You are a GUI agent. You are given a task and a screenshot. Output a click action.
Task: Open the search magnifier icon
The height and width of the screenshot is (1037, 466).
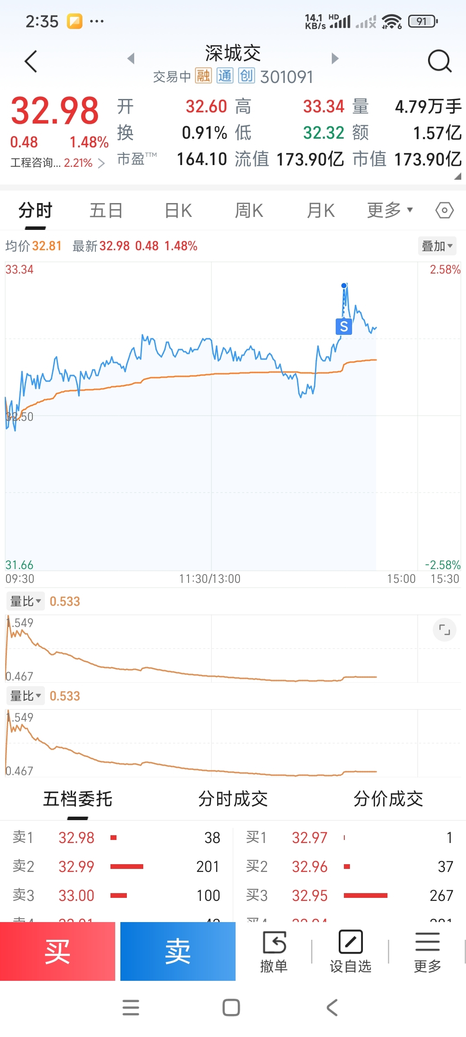[440, 61]
